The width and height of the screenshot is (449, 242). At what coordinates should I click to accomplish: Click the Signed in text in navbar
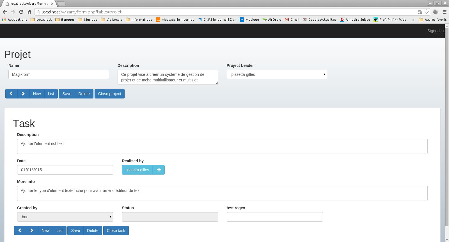[x=436, y=31]
